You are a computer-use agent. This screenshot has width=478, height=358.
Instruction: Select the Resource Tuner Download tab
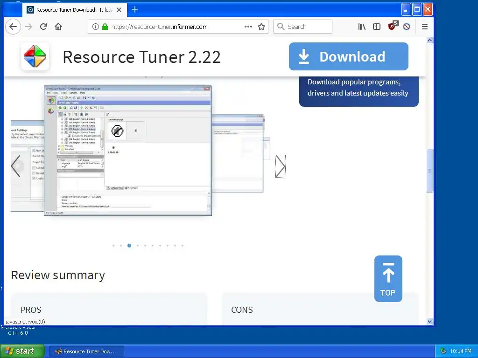[x=74, y=10]
